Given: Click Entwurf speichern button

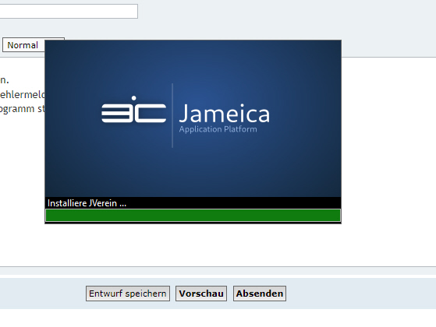Looking at the screenshot, I should (128, 294).
